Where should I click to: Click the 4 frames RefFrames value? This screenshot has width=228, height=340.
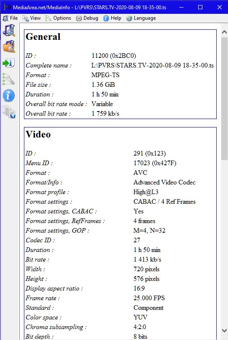(x=144, y=221)
